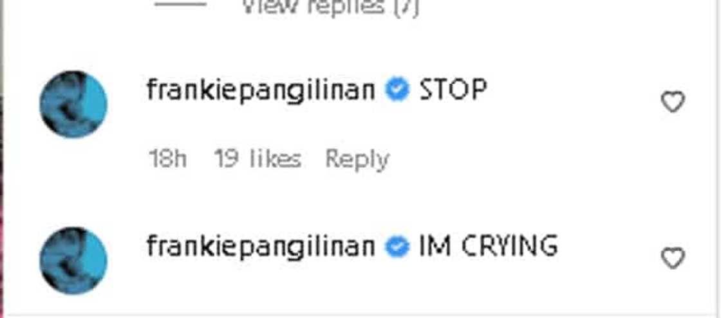
Task: Expand View replies (7) thread
Action: click(x=330, y=7)
